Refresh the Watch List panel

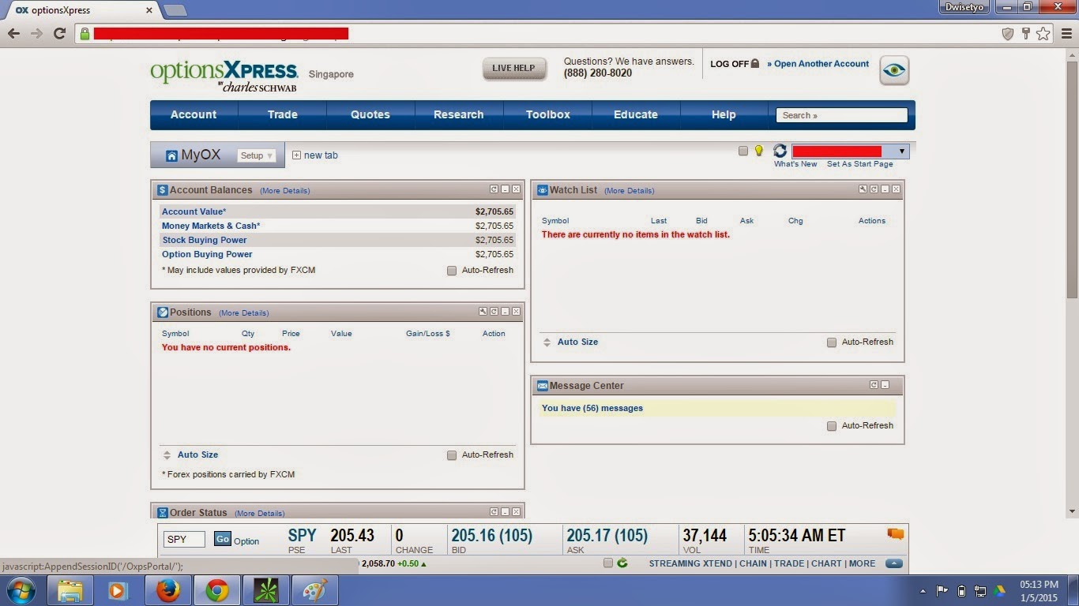click(874, 189)
